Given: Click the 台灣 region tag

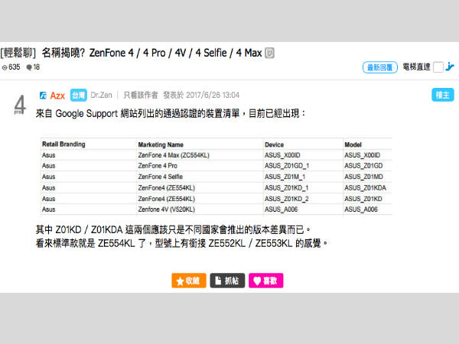Looking at the screenshot, I should 78,96.
